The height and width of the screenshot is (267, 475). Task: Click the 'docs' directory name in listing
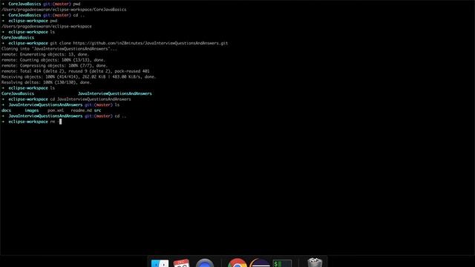pyautogui.click(x=6, y=111)
